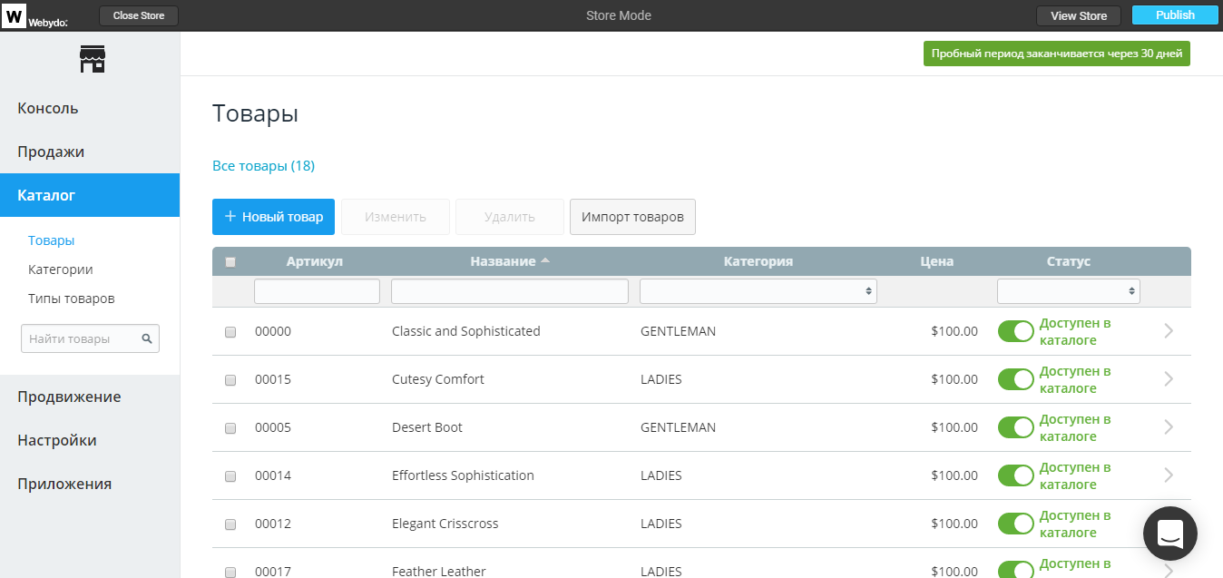Switch off the Elegant Crisscross availability slider
This screenshot has height=578, width=1223.
click(x=1015, y=524)
